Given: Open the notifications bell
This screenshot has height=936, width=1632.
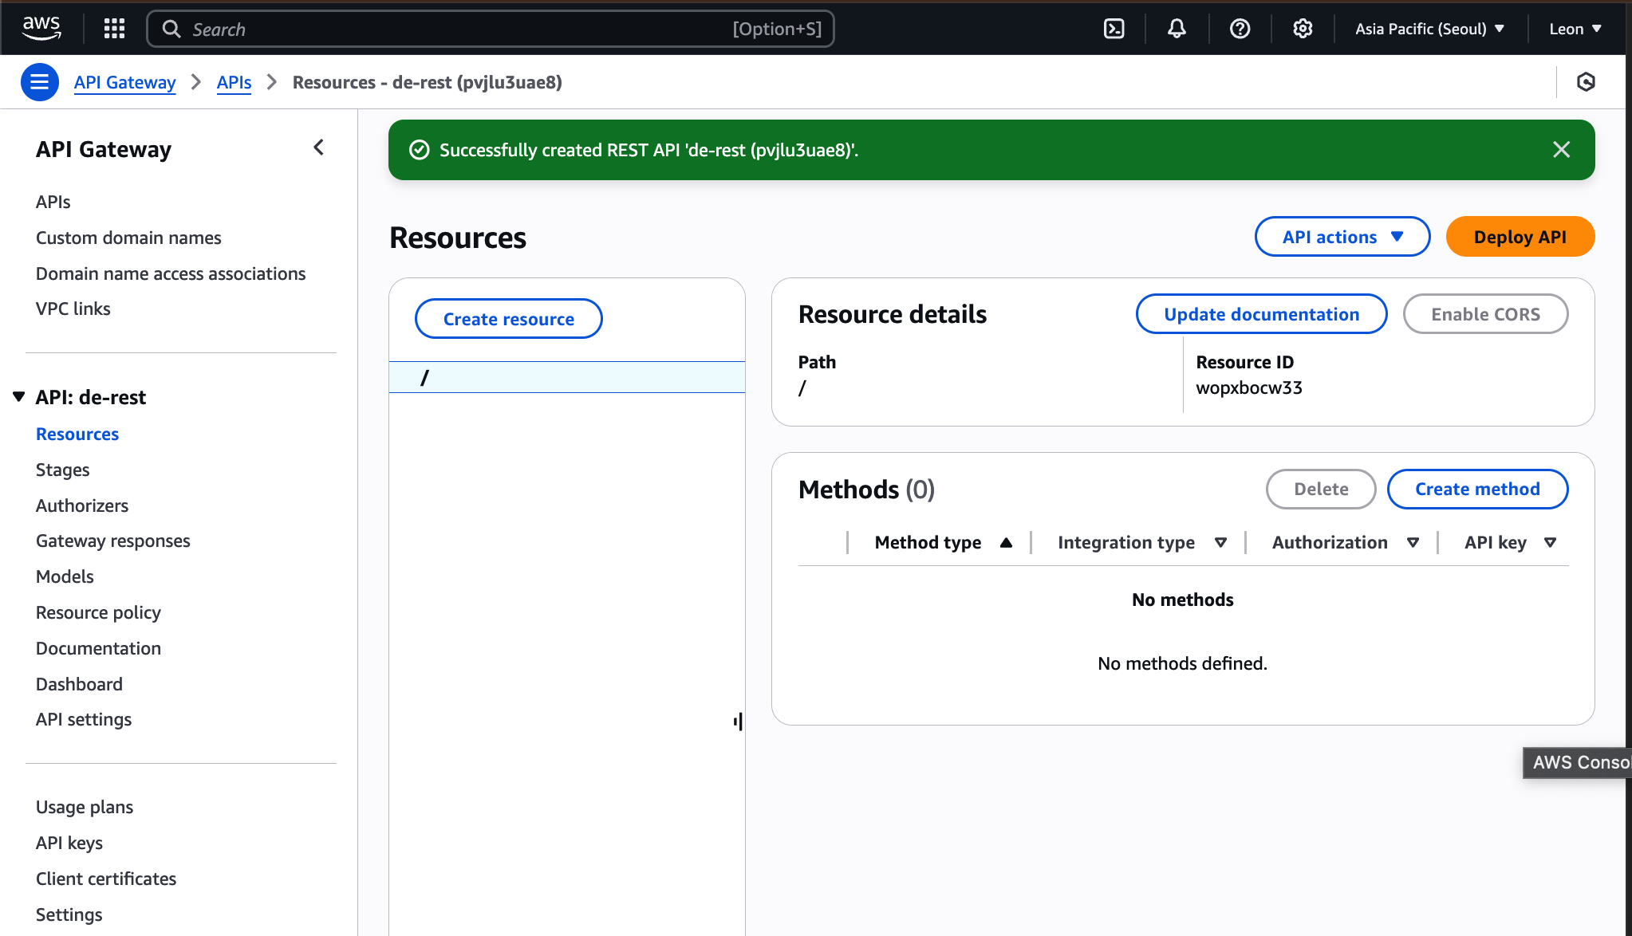Looking at the screenshot, I should 1177,29.
